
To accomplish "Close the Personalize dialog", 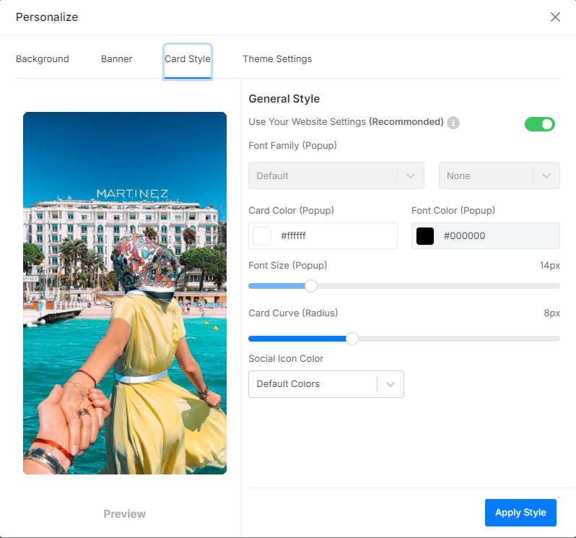I will [555, 17].
